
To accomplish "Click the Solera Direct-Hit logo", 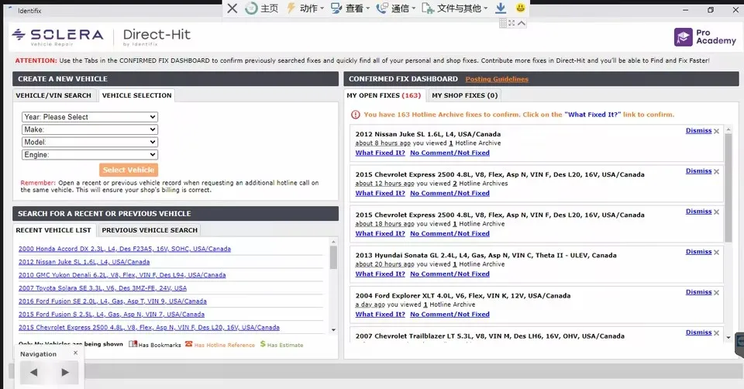I will 101,36.
